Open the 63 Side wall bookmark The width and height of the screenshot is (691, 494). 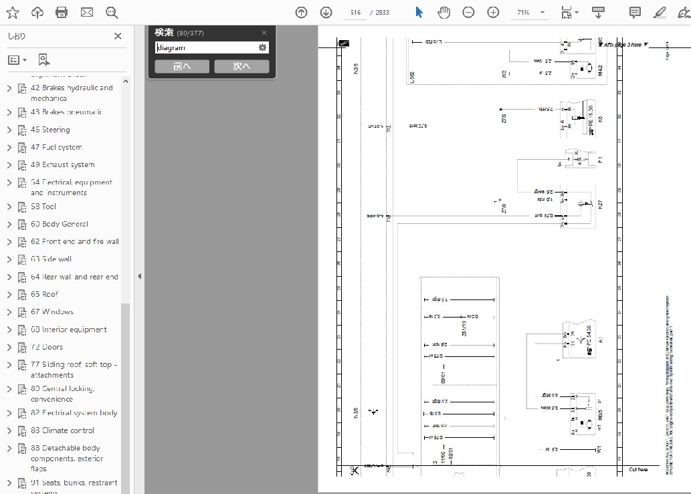click(51, 259)
